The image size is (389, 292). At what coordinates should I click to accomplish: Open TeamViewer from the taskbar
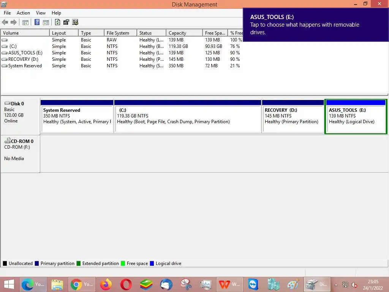click(253, 284)
